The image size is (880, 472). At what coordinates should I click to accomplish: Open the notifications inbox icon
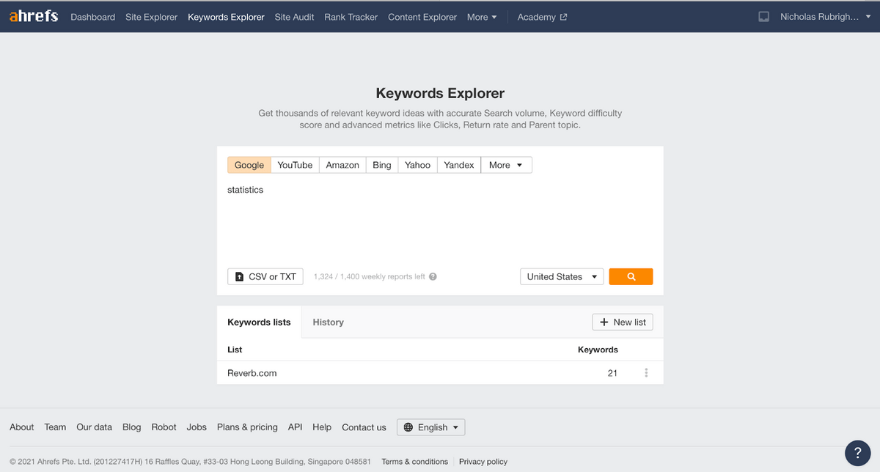click(763, 17)
